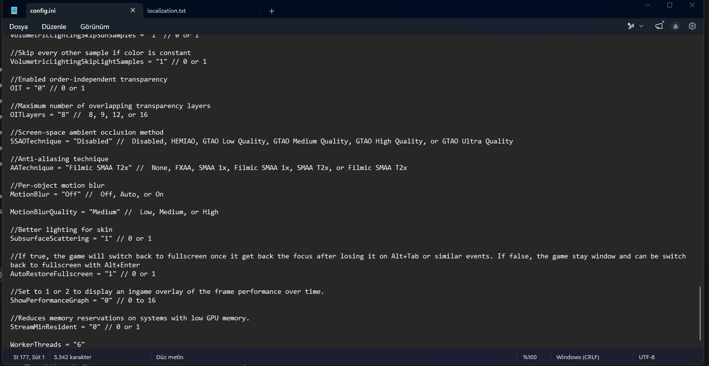
Task: Click the //Screen-space ambient occlusion method comment
Action: tap(87, 133)
